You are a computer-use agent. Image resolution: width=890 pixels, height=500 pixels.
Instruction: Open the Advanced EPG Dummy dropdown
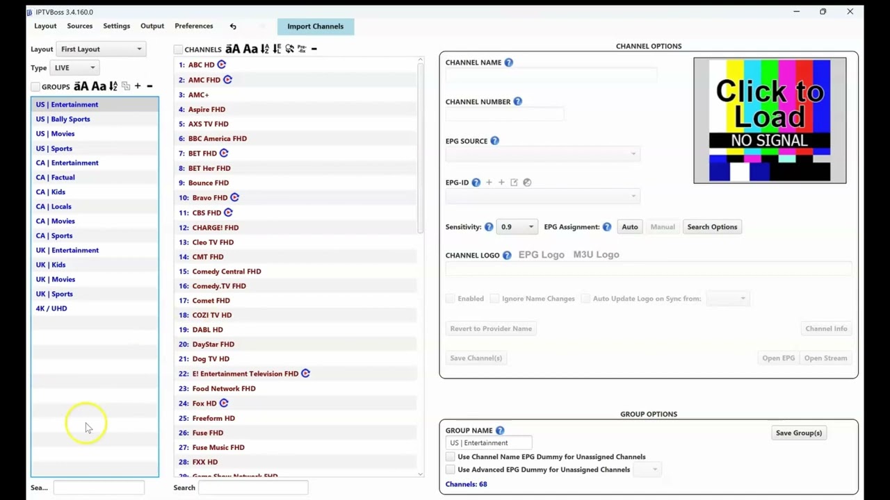point(648,469)
